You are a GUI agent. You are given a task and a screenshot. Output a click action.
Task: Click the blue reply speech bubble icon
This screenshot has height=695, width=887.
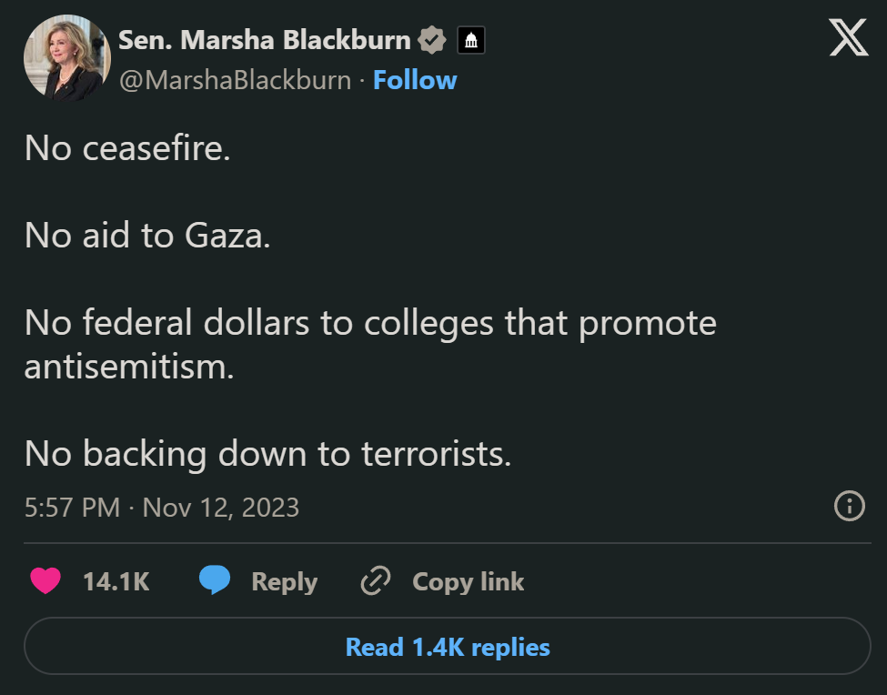[215, 581]
